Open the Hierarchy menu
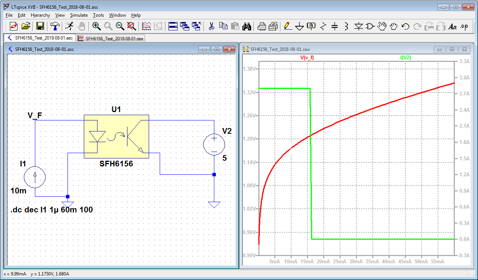This screenshot has width=478, height=280. pos(40,15)
